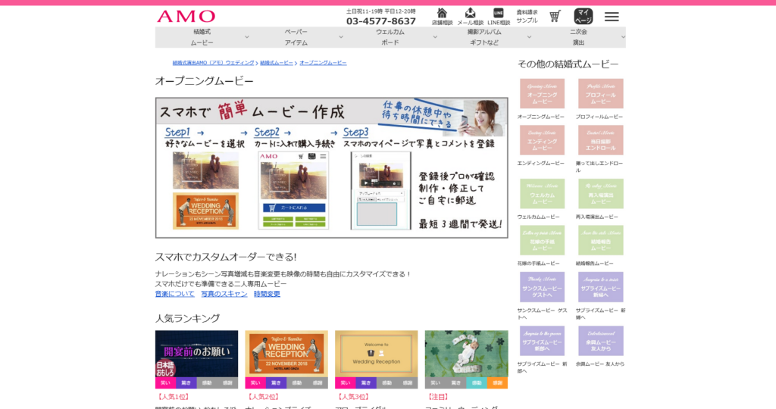Image resolution: width=776 pixels, height=409 pixels.
Task: Open the mail consultation envelope icon
Action: coord(470,14)
